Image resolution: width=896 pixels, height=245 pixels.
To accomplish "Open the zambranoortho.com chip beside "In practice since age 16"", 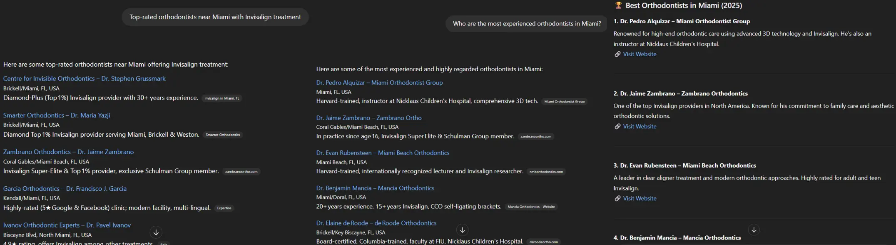I will click(536, 136).
